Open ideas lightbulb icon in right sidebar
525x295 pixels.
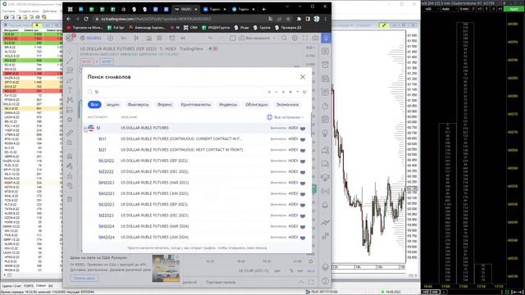point(326,133)
